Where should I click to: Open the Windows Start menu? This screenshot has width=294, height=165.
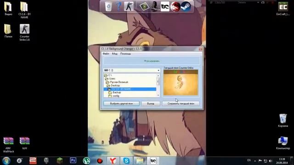(6, 161)
